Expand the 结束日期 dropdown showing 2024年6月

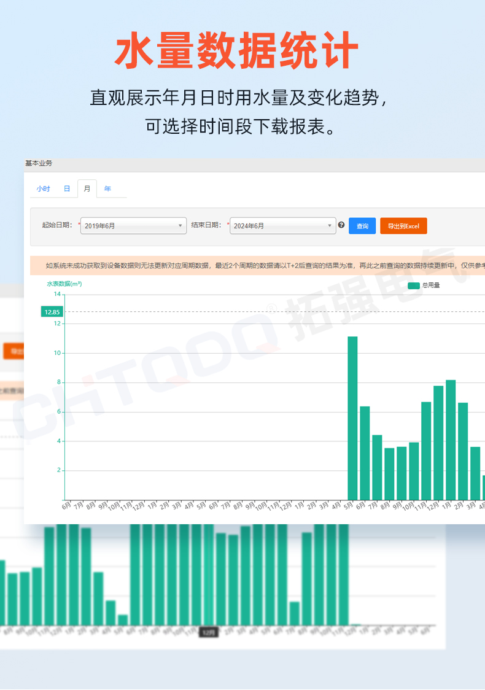coord(282,226)
